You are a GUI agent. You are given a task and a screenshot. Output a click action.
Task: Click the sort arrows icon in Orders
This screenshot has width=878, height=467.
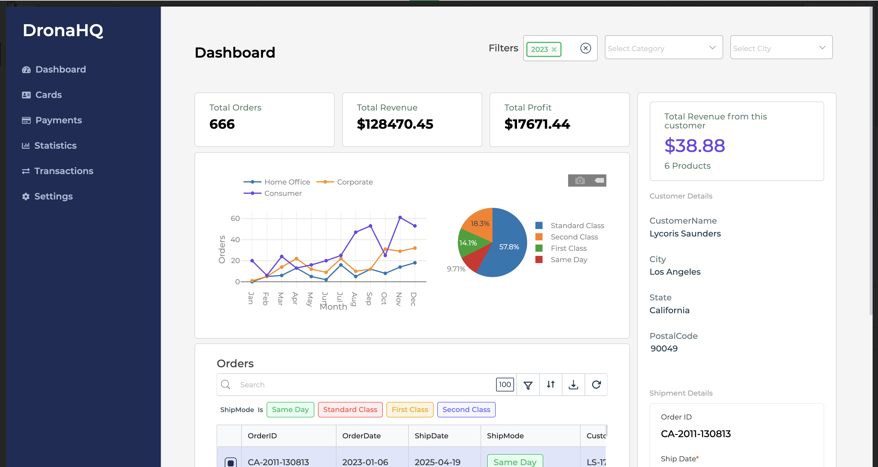[550, 385]
